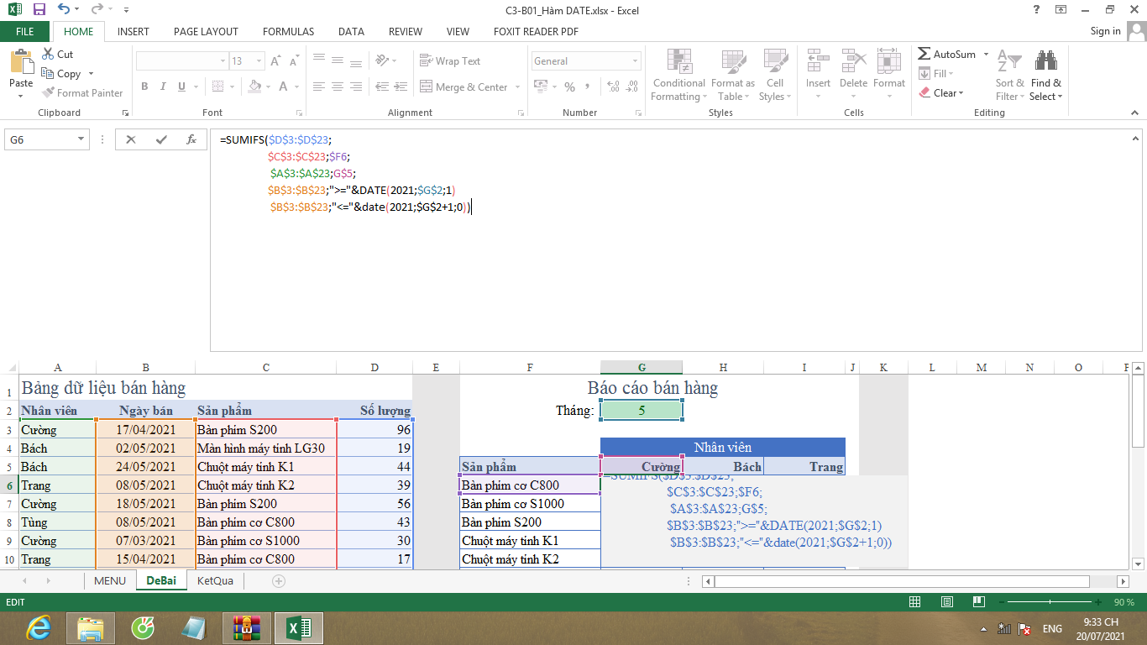Toggle Wrap Text
Viewport: 1147px width, 645px height.
click(x=450, y=61)
